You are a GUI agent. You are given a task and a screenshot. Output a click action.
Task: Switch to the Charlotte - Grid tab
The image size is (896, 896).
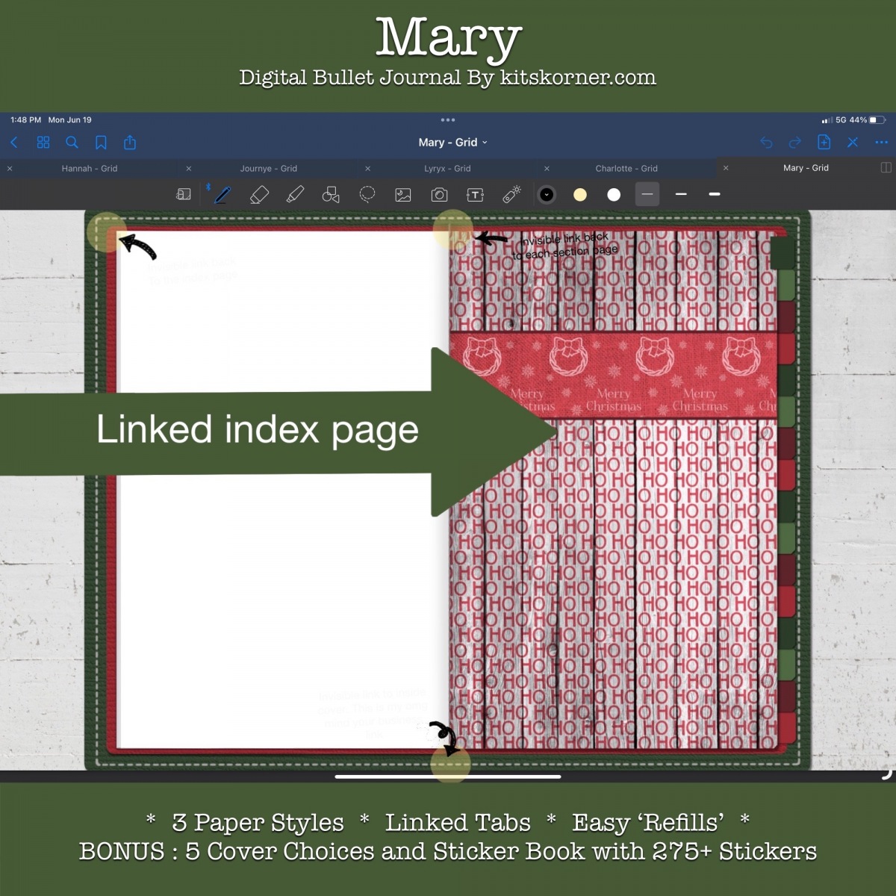coord(626,169)
